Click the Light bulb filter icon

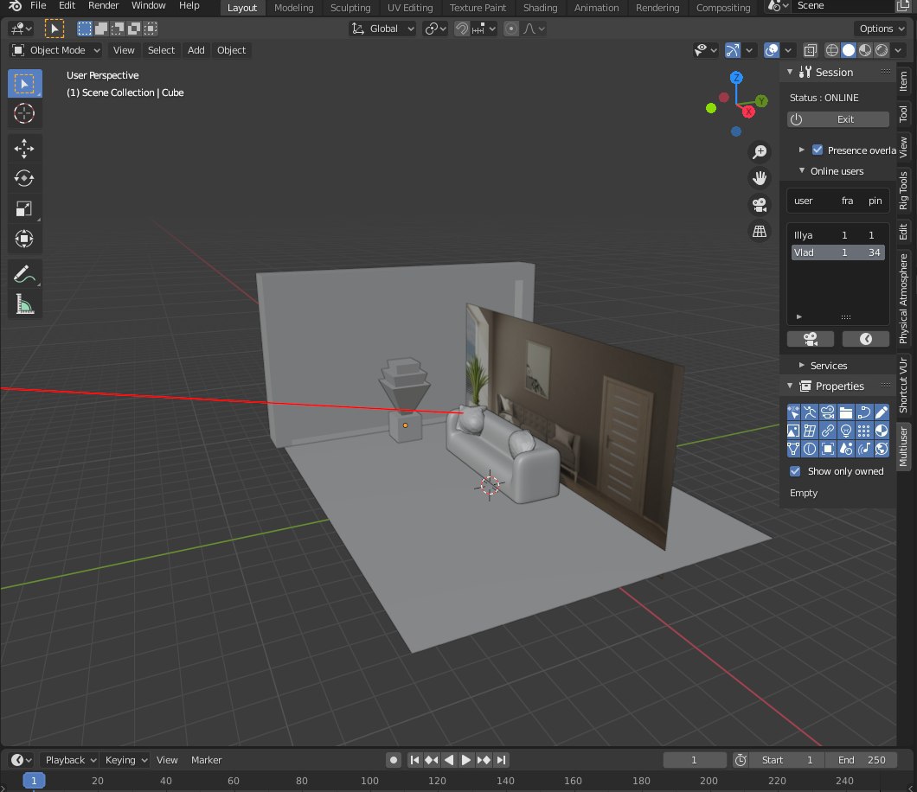pyautogui.click(x=846, y=431)
